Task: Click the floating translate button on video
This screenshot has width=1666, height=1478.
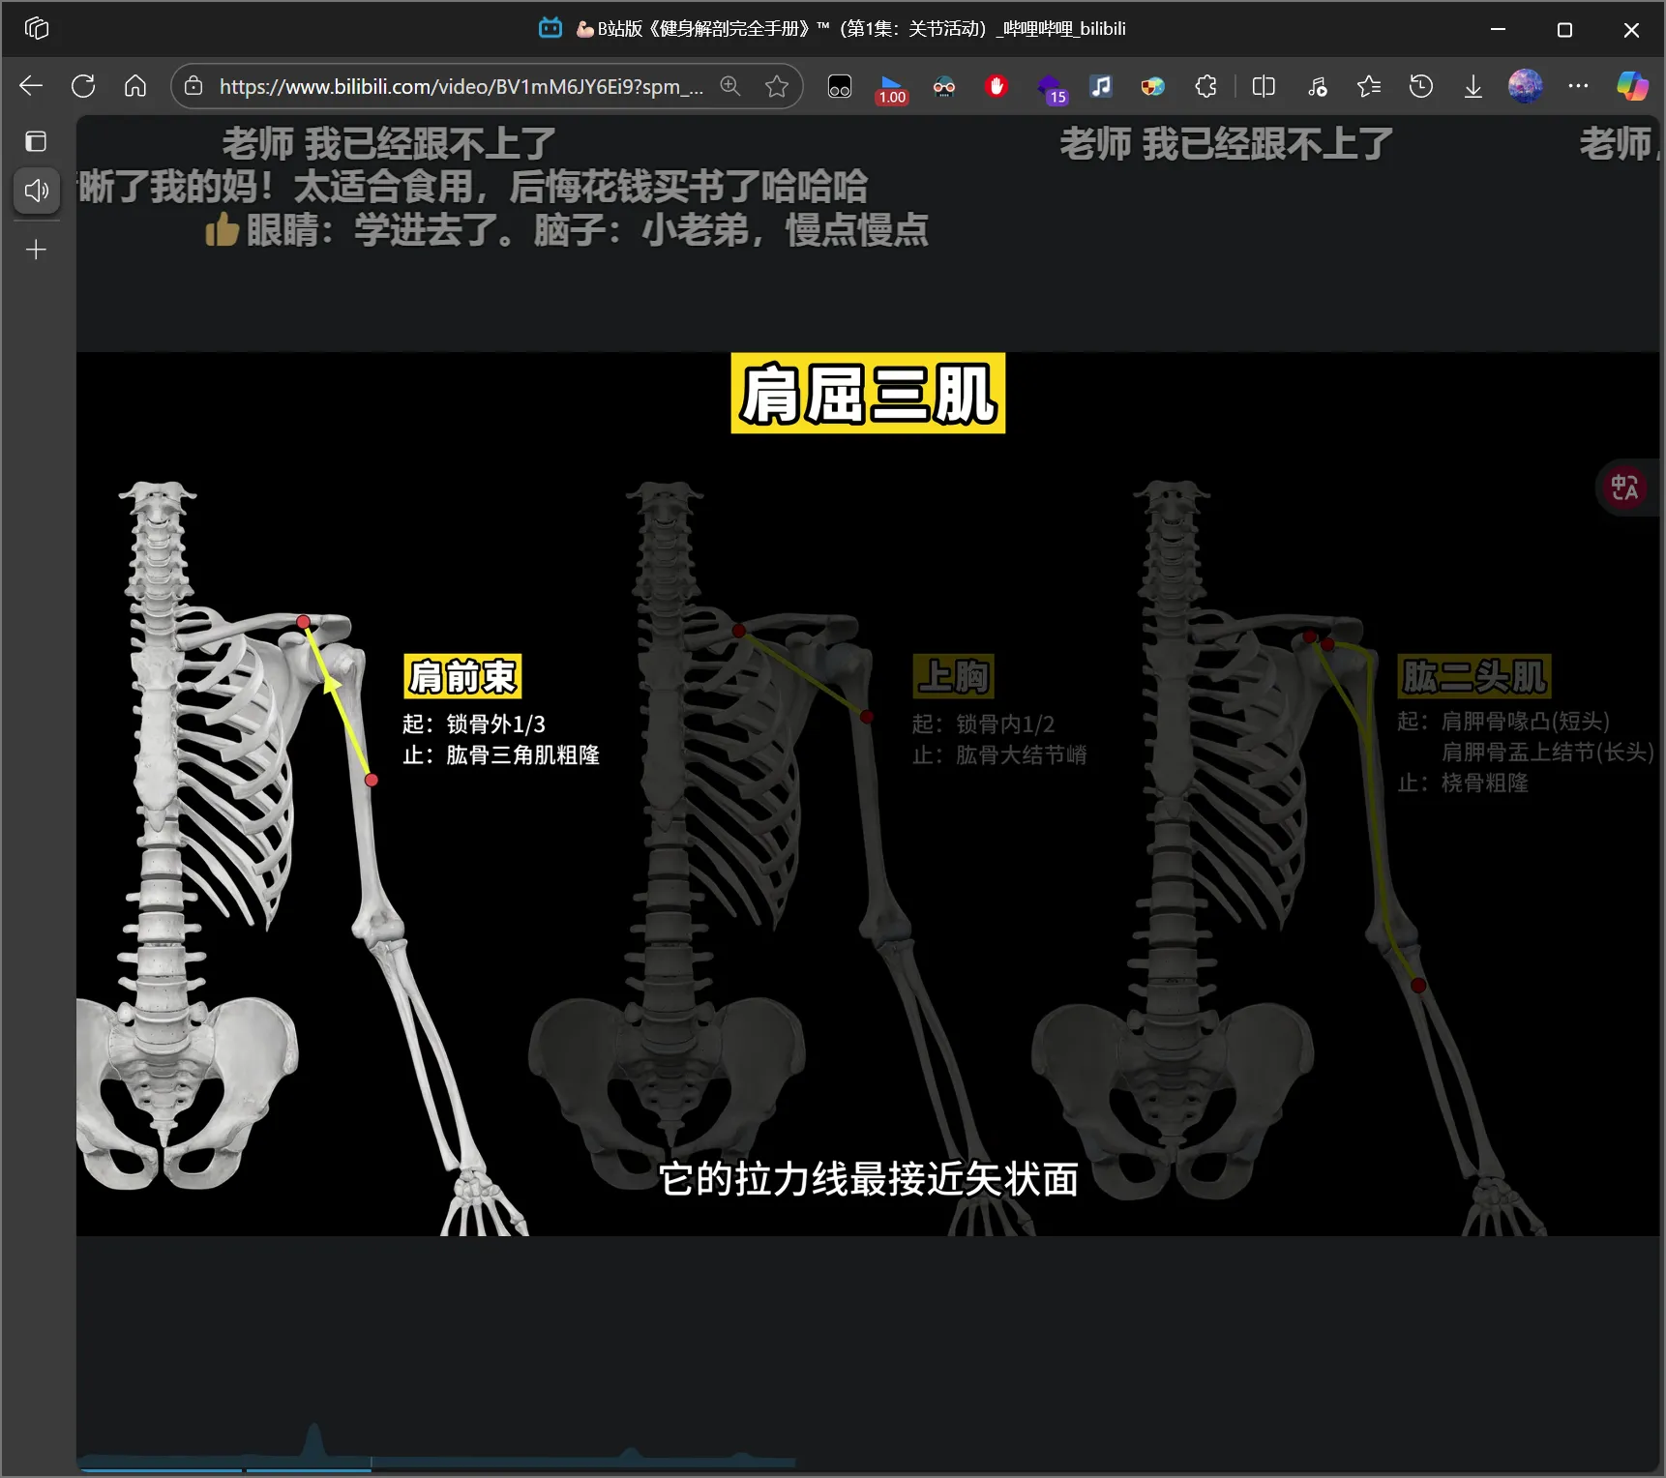Action: tap(1624, 488)
